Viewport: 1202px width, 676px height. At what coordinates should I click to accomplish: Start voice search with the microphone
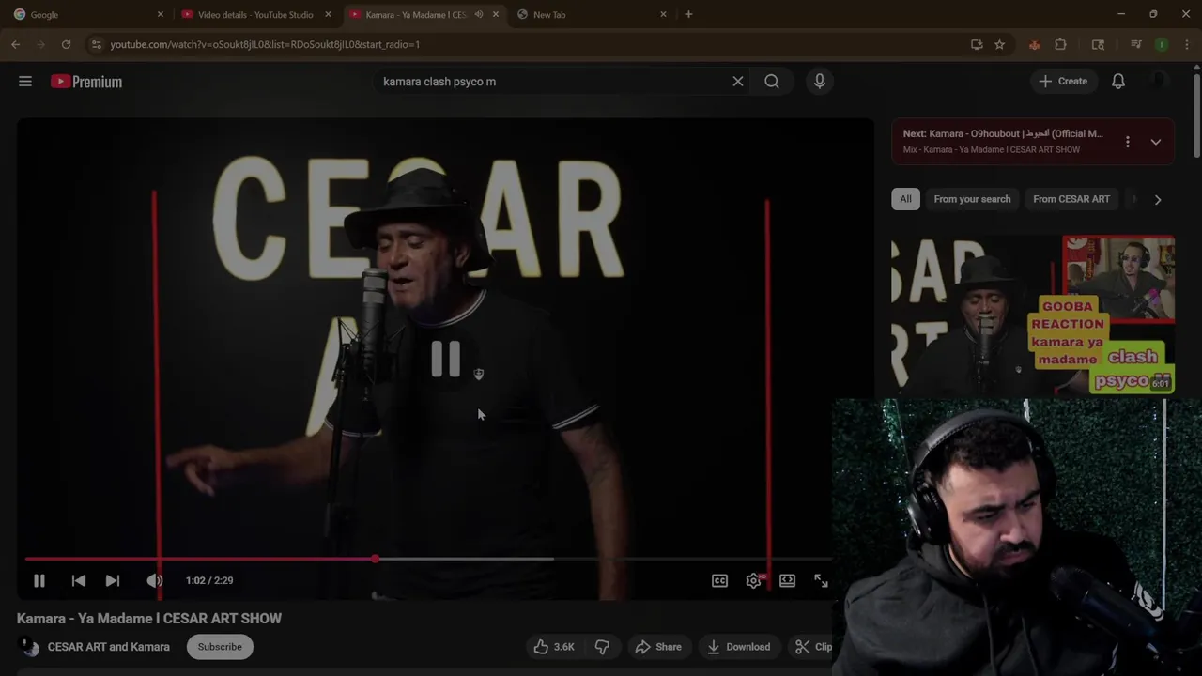820,82
